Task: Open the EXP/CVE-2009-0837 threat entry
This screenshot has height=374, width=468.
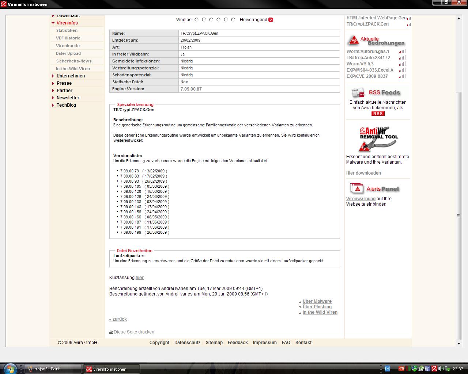Action: click(x=367, y=76)
